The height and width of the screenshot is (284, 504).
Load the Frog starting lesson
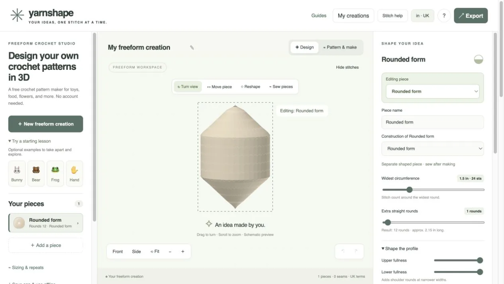coord(55,174)
